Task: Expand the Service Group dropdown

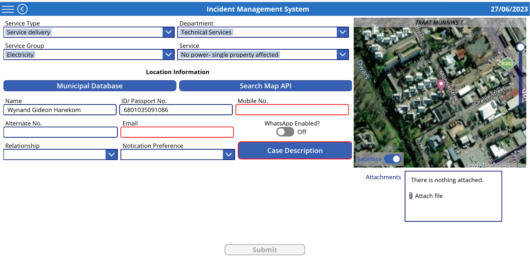Action: pos(168,55)
